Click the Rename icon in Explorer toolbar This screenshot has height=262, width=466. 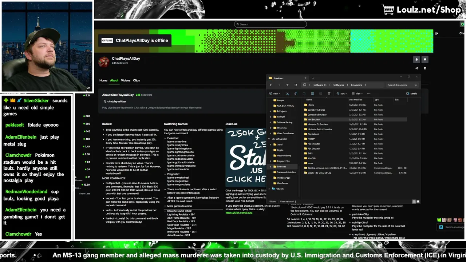(312, 94)
